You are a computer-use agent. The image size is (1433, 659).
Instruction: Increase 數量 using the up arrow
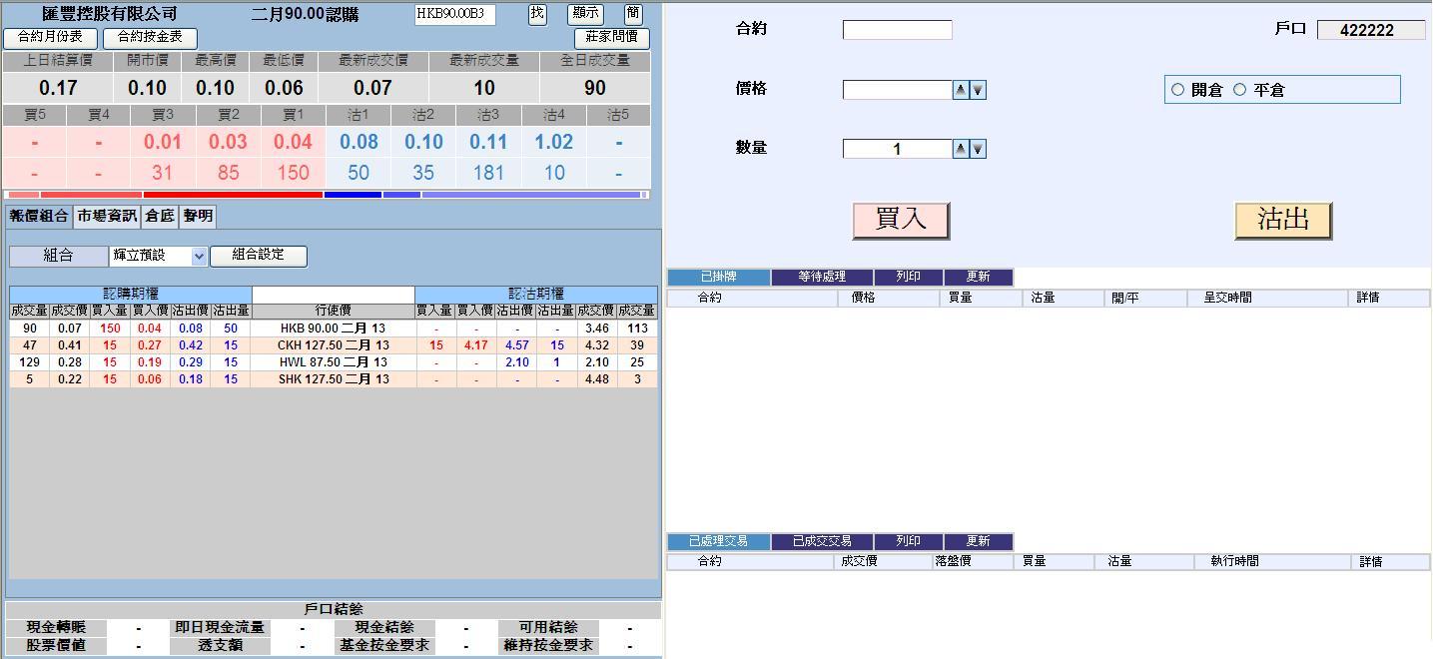pyautogui.click(x=961, y=149)
